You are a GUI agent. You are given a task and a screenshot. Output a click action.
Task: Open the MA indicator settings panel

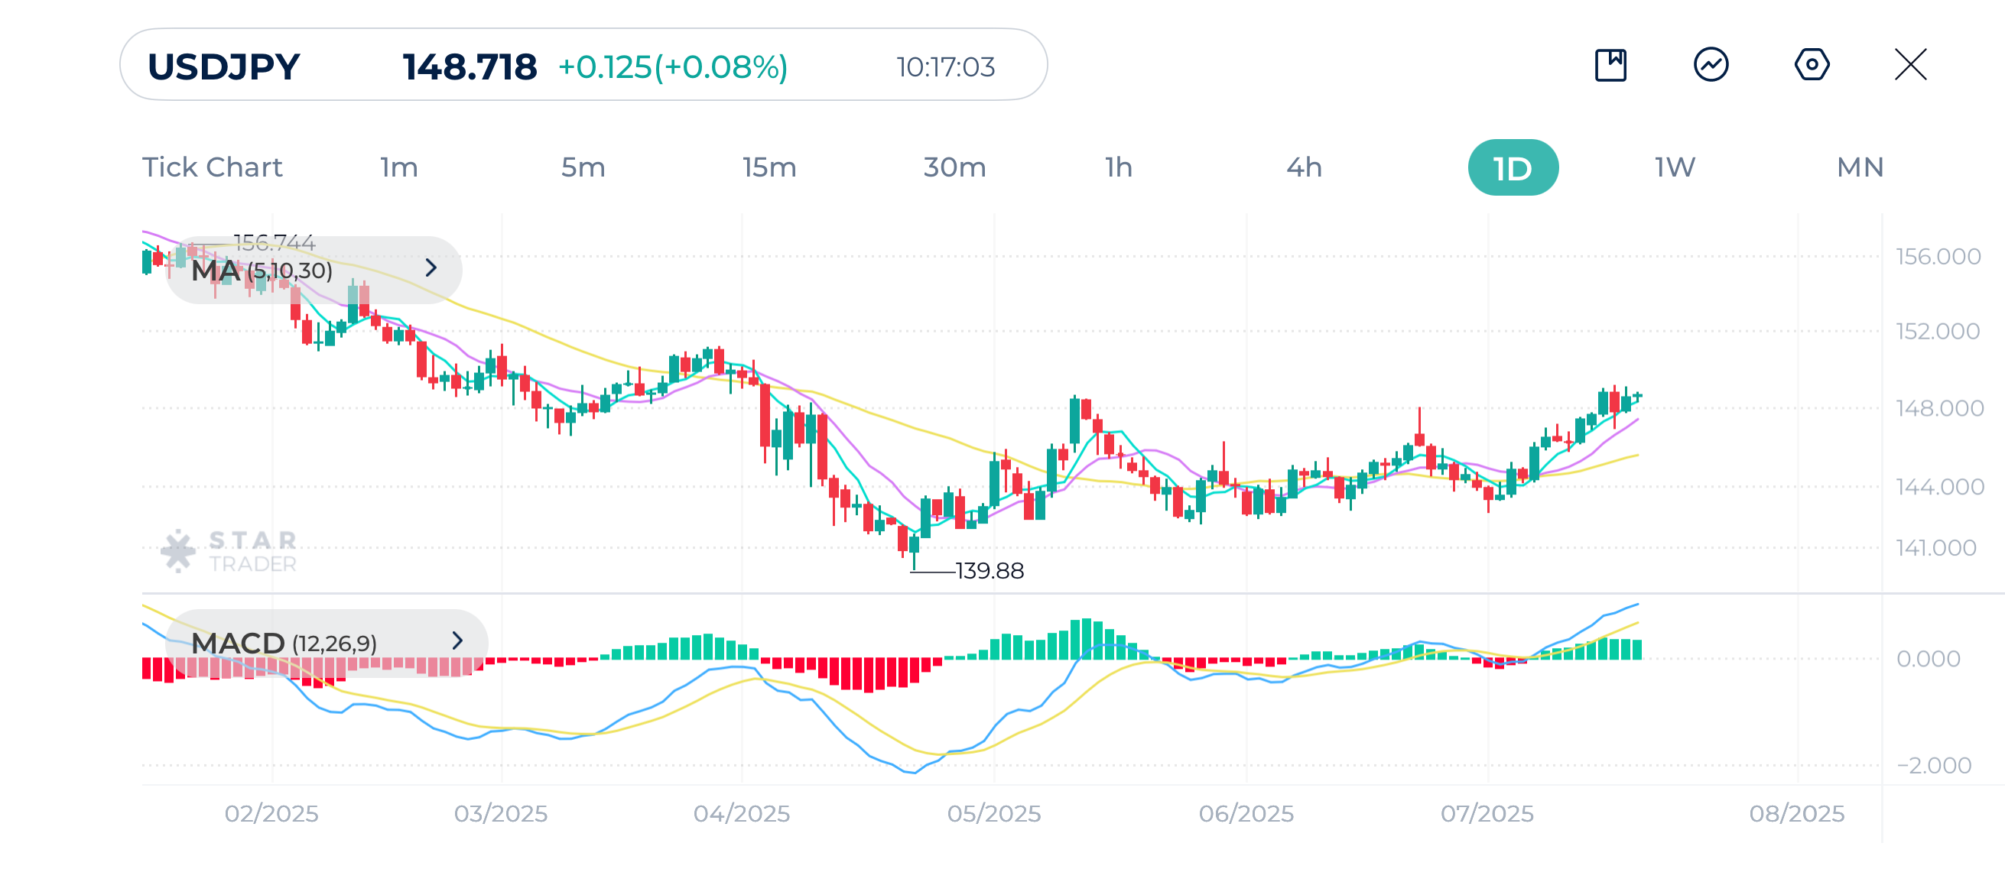click(x=261, y=270)
